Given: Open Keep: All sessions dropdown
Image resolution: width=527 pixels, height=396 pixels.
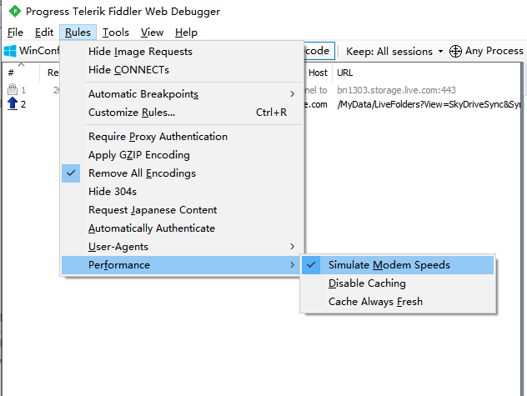Looking at the screenshot, I should point(394,52).
